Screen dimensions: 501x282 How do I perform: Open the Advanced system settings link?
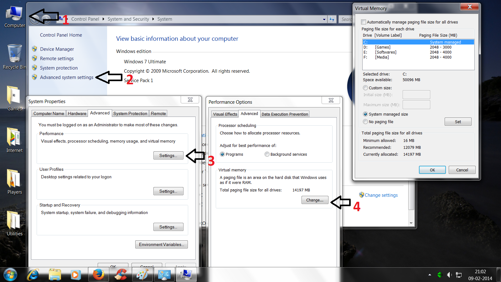(67, 77)
